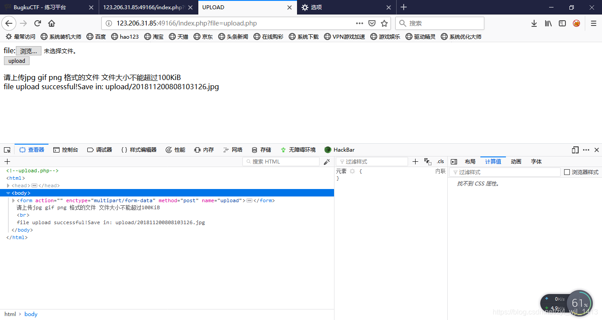Image resolution: width=602 pixels, height=320 pixels.
Task: Save page to Pocket
Action: coord(372,23)
